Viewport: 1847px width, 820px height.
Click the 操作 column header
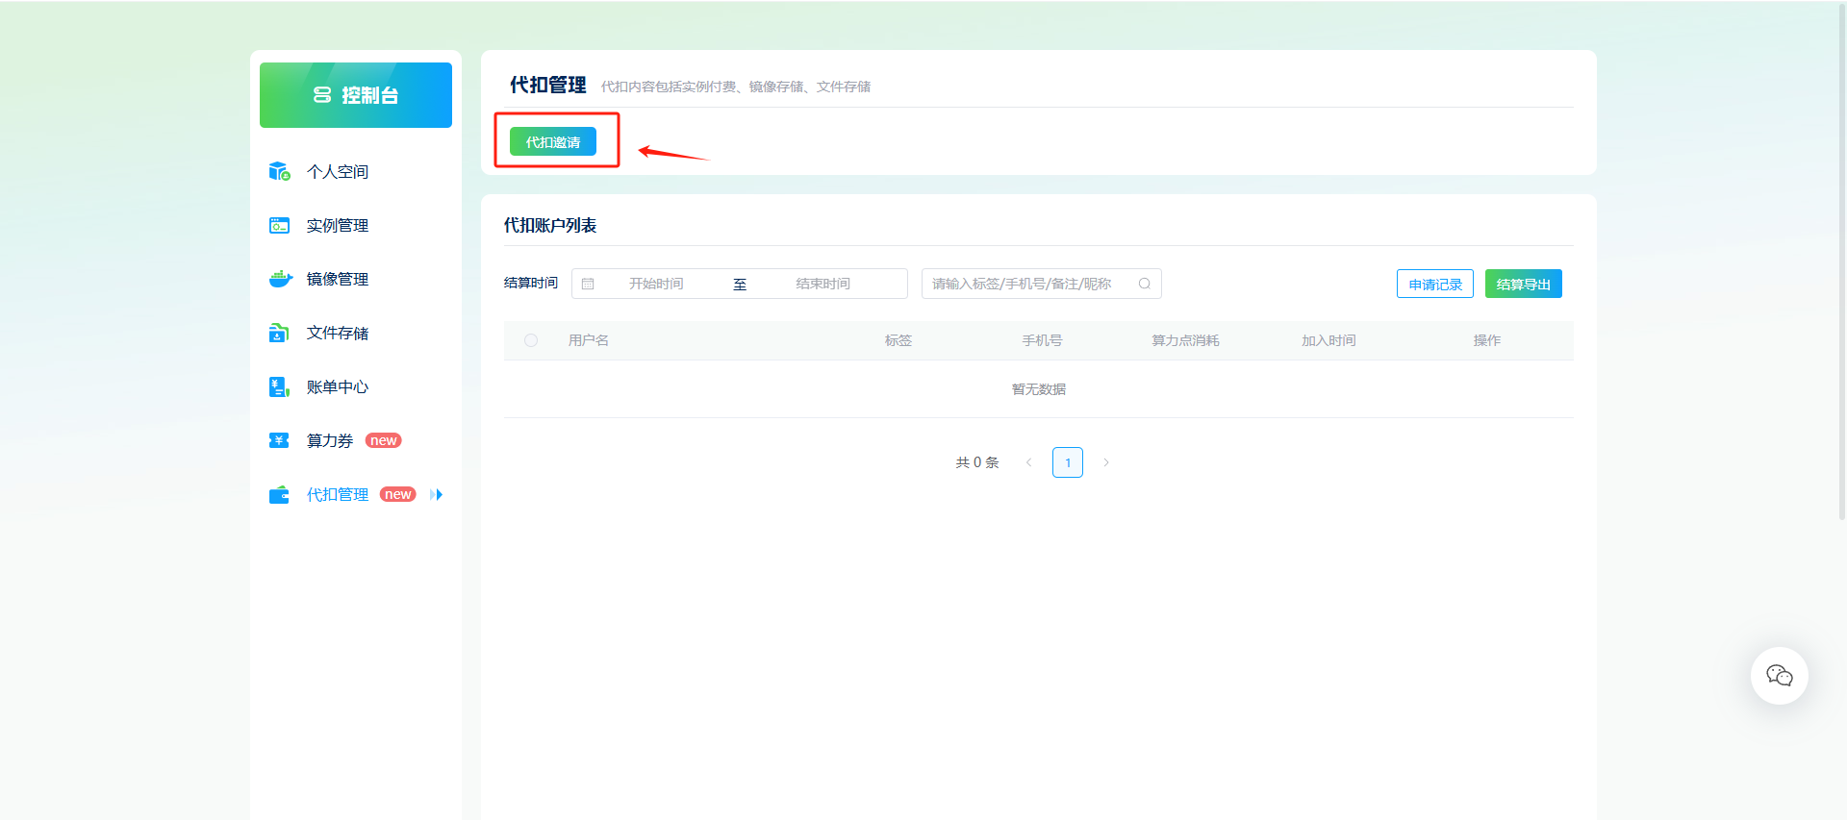click(1487, 340)
